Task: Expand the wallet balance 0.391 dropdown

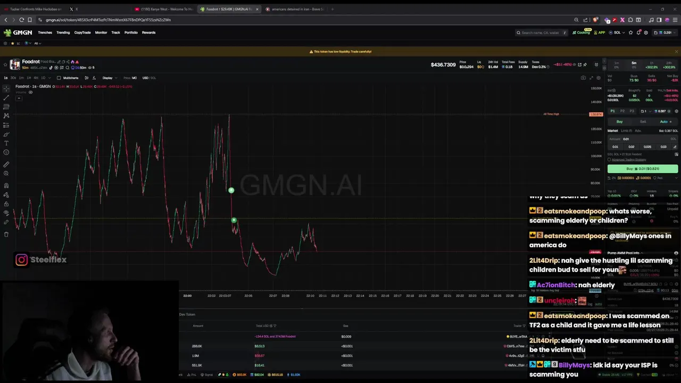Action: click(x=666, y=32)
